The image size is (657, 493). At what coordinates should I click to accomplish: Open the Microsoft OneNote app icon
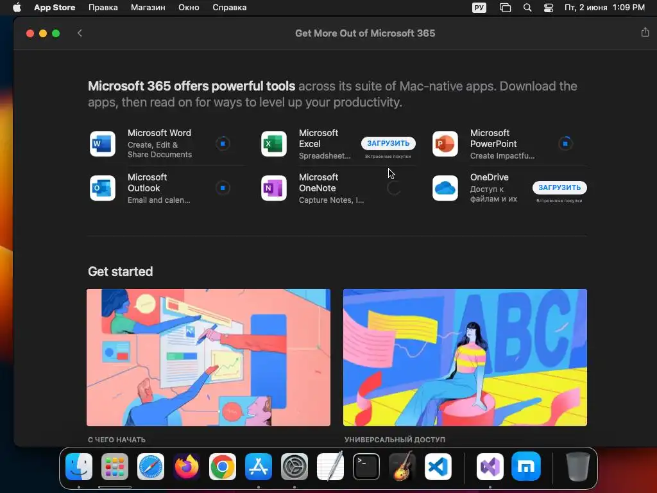(274, 188)
